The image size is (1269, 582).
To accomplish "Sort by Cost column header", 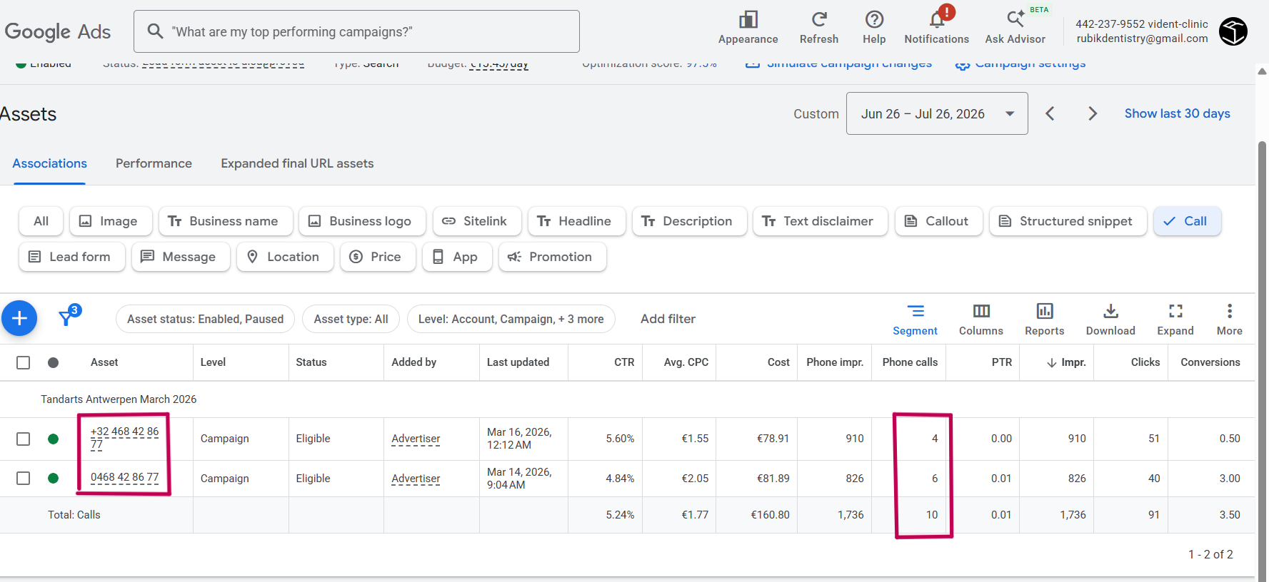I will (778, 362).
